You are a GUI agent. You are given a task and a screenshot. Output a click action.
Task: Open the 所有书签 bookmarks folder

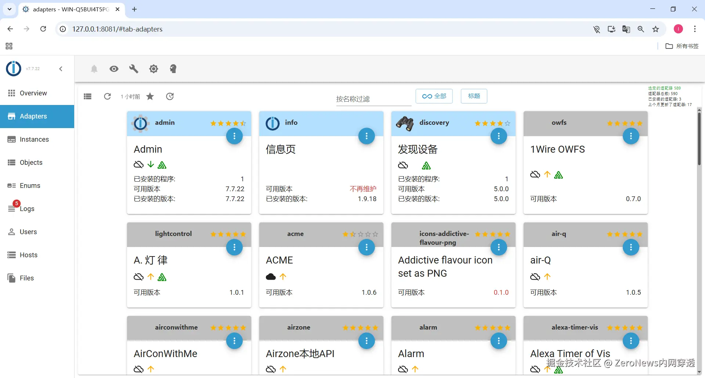(682, 46)
